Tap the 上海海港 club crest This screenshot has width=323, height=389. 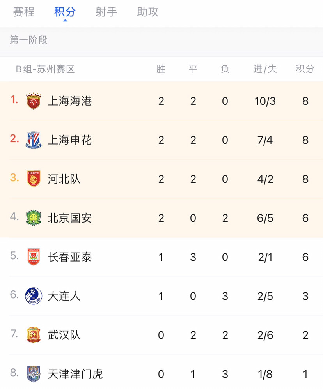tap(34, 101)
